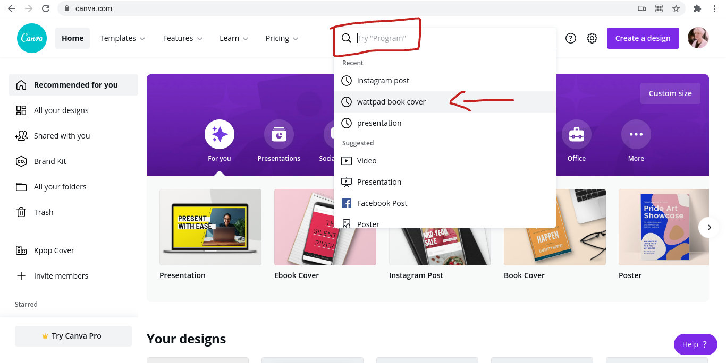The image size is (726, 363).
Task: Expand the Features dropdown
Action: 183,38
